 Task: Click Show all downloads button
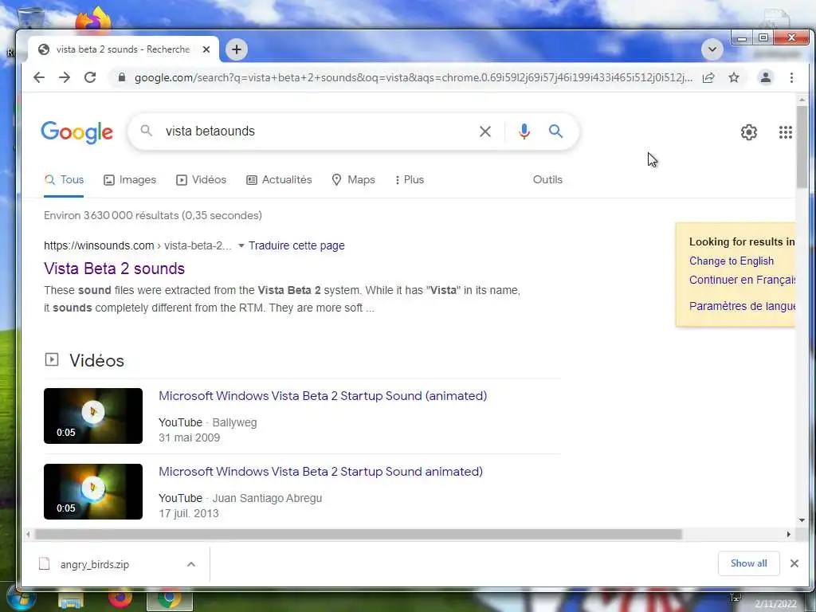tap(748, 563)
